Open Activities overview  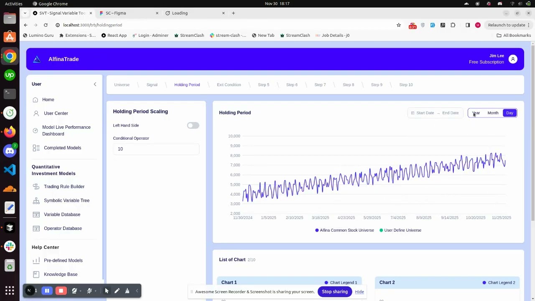click(x=14, y=4)
